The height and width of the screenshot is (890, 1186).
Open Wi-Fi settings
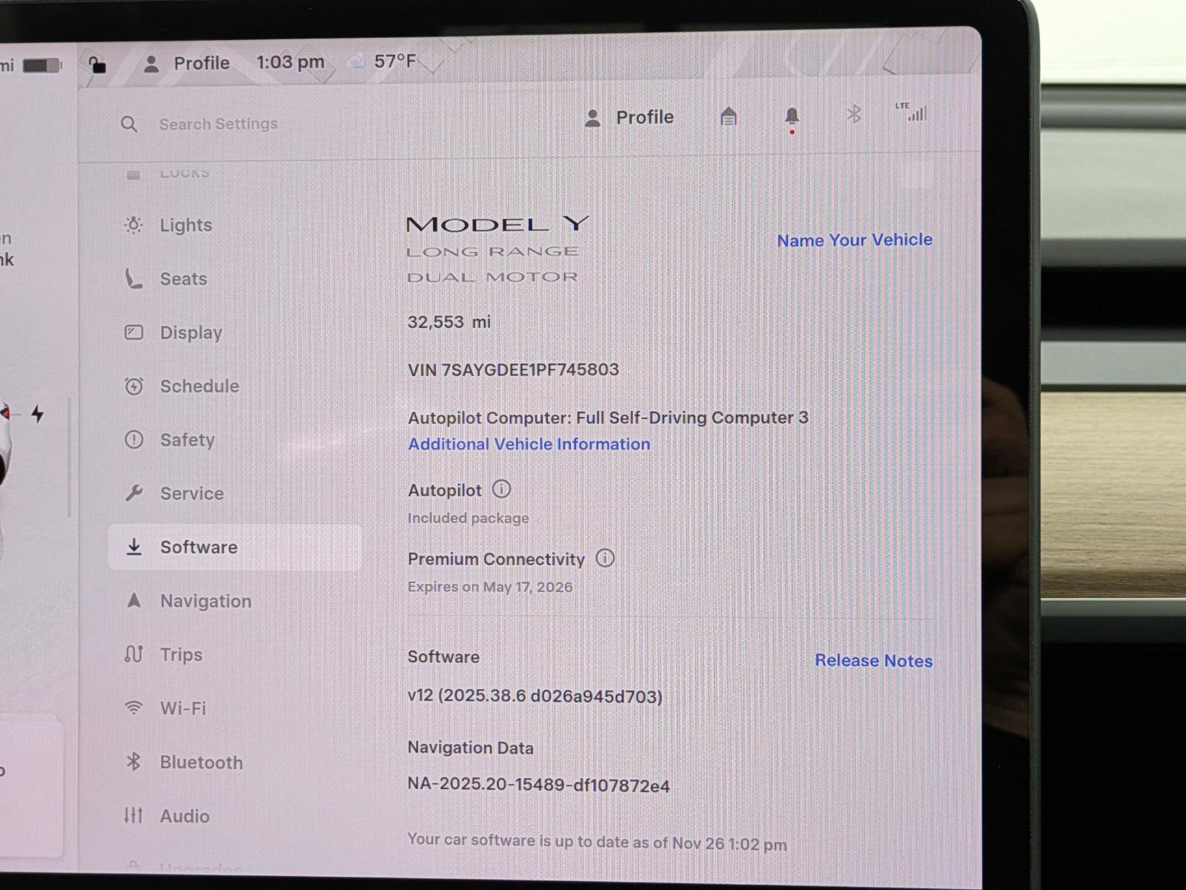182,708
